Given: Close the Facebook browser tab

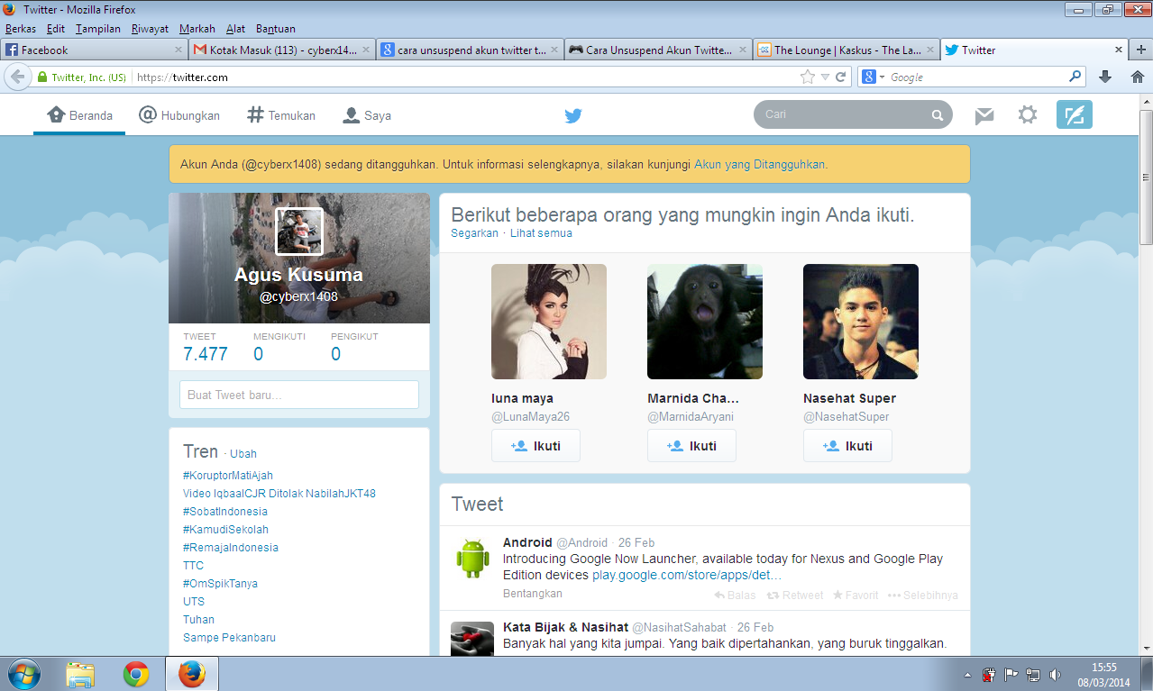Looking at the screenshot, I should pos(178,50).
